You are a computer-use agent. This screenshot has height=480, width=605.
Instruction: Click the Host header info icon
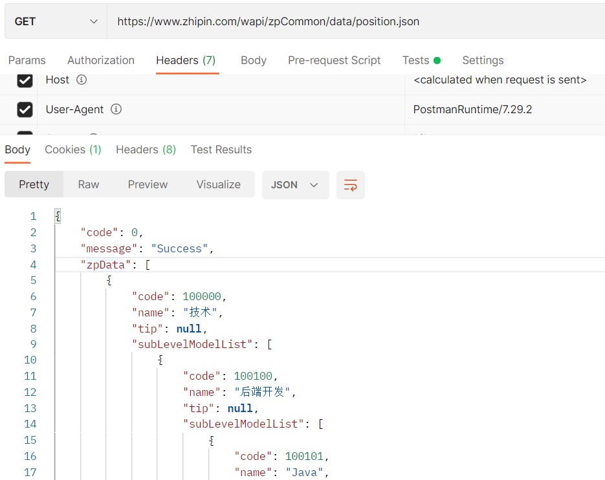pyautogui.click(x=82, y=80)
